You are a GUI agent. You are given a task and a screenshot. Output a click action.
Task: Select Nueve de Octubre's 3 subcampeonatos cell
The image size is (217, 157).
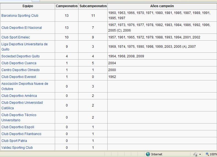pyautogui.click(x=93, y=86)
